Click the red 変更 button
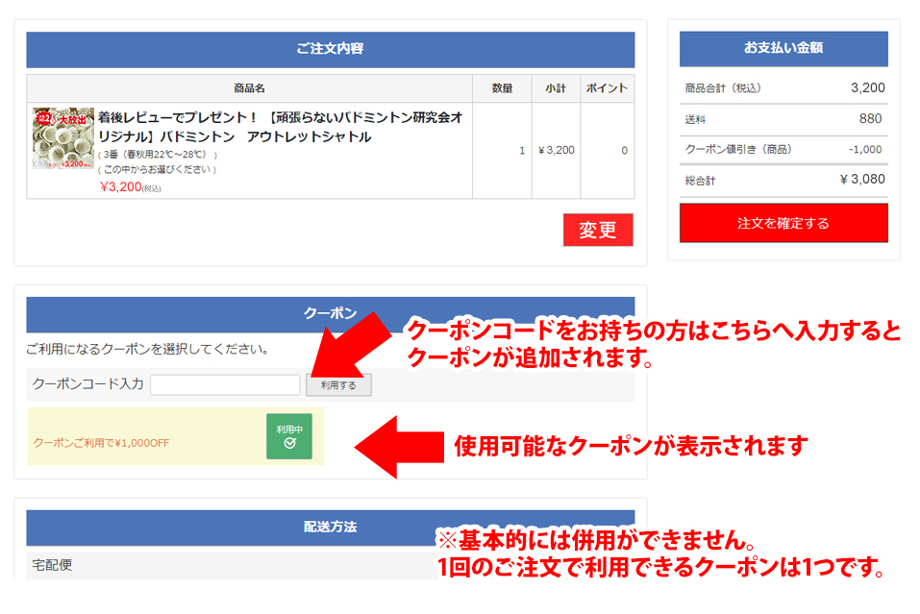This screenshot has height=614, width=920. click(597, 230)
